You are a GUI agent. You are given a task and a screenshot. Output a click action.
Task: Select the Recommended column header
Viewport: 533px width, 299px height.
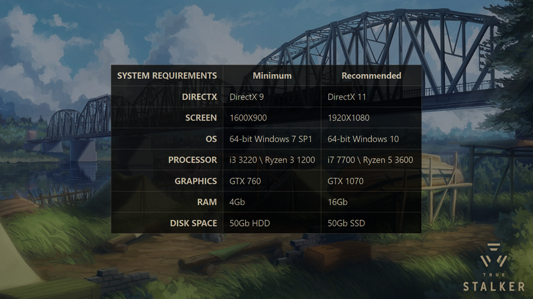coord(371,76)
